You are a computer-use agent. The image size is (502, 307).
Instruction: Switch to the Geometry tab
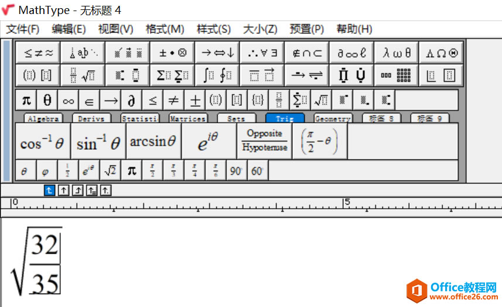pyautogui.click(x=333, y=119)
